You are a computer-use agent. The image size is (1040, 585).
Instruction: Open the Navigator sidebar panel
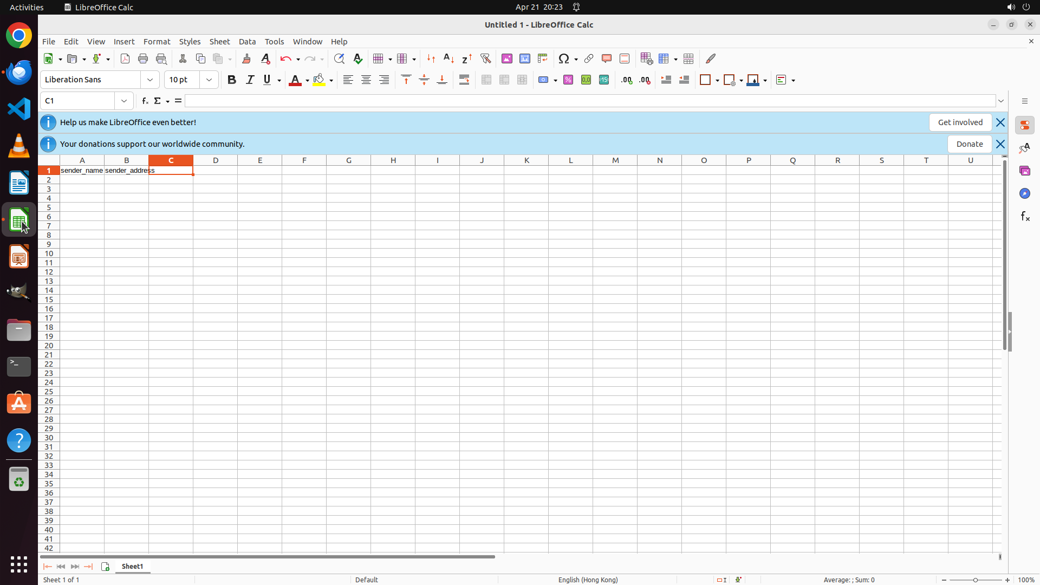[1024, 193]
